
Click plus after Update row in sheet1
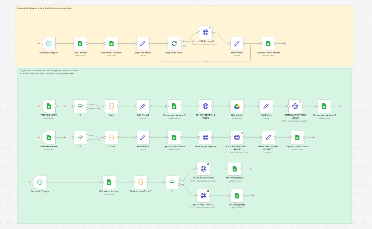pos(313,137)
